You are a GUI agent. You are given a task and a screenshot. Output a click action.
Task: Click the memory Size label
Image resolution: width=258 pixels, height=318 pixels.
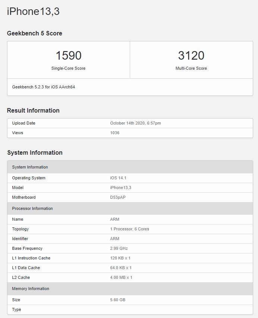tap(16, 300)
